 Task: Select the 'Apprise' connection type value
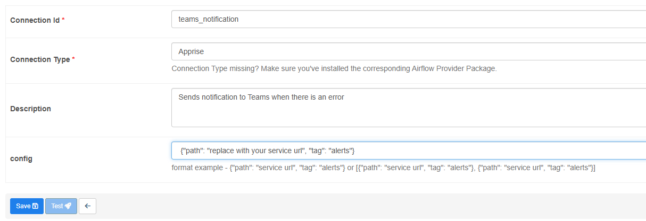(x=191, y=52)
